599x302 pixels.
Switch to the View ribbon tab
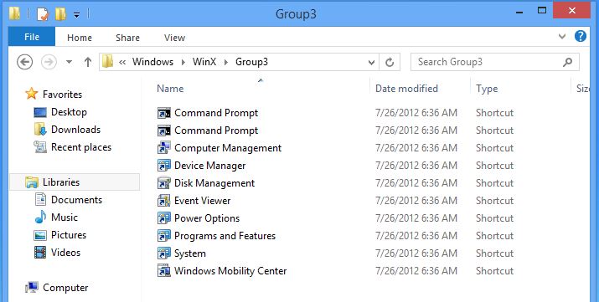click(x=174, y=38)
